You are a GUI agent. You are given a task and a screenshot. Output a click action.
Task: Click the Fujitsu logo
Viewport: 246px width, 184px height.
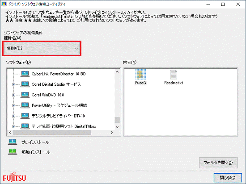[x=14, y=177]
